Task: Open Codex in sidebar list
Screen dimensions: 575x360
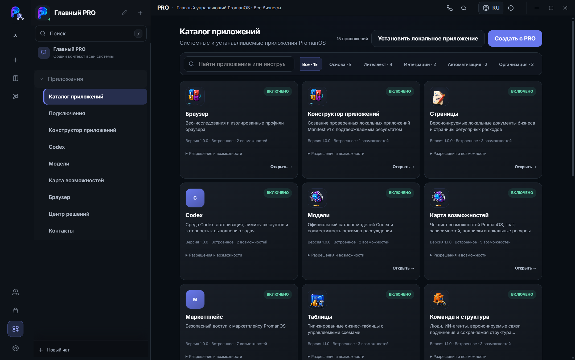Action: pos(95,147)
